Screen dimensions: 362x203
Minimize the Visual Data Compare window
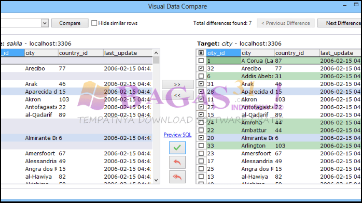(x=345, y=6)
